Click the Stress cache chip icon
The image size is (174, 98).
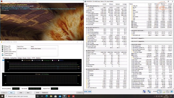pyautogui.click(x=2, y=50)
